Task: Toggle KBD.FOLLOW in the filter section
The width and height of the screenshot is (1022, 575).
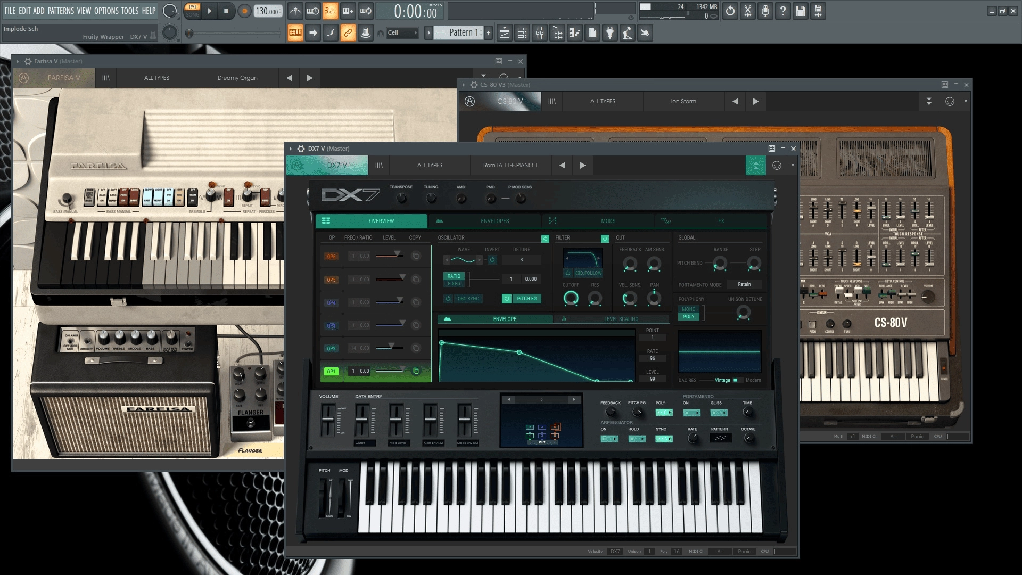Action: (583, 273)
